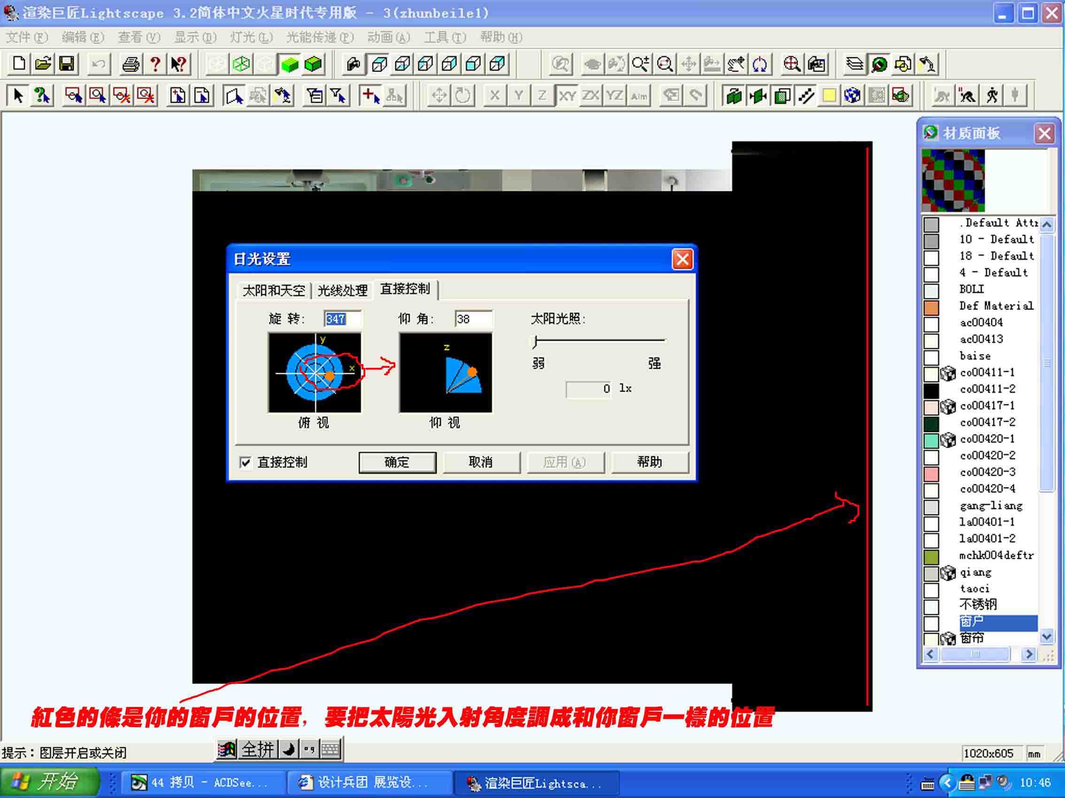The width and height of the screenshot is (1065, 798).
Task: Click the zoom in magnifier icon
Action: [641, 64]
